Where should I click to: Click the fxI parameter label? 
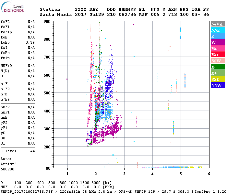pos(4,48)
